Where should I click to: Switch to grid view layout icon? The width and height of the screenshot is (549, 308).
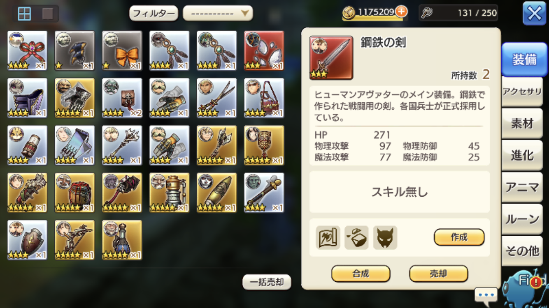coord(24,14)
